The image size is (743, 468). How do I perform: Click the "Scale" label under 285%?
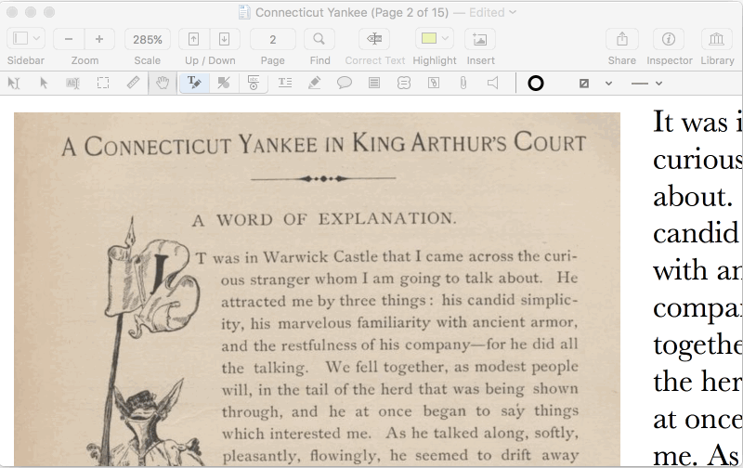pos(148,60)
